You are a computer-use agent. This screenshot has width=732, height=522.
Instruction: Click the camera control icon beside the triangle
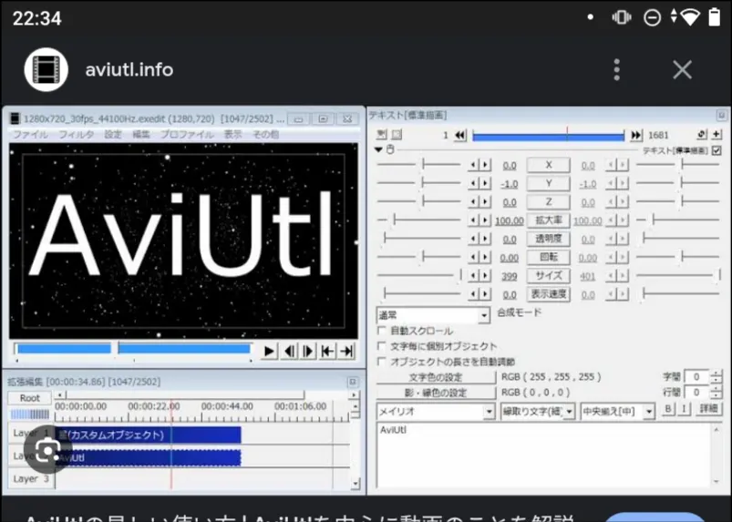click(390, 149)
